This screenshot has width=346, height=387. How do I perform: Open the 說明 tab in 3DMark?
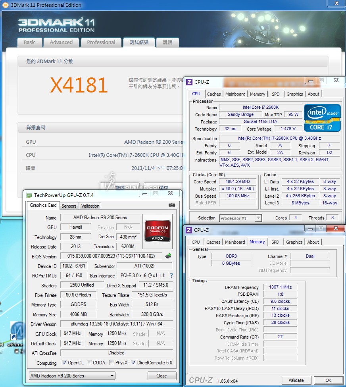[167, 42]
